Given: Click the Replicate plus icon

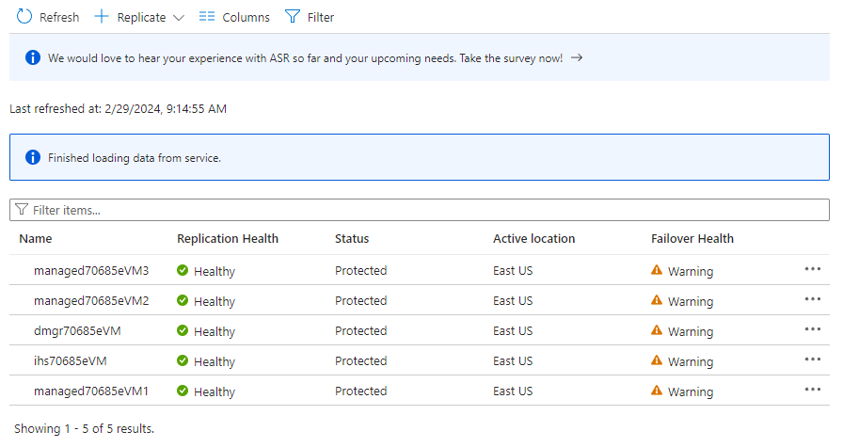Looking at the screenshot, I should pos(103,17).
